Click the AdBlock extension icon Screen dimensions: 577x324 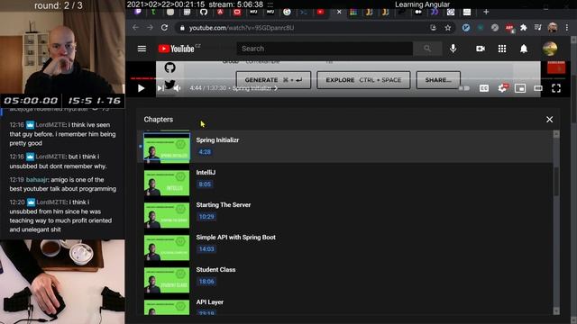(509, 28)
